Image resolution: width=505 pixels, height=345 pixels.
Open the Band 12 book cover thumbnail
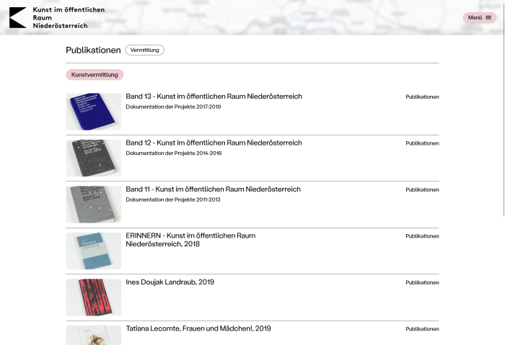(94, 158)
